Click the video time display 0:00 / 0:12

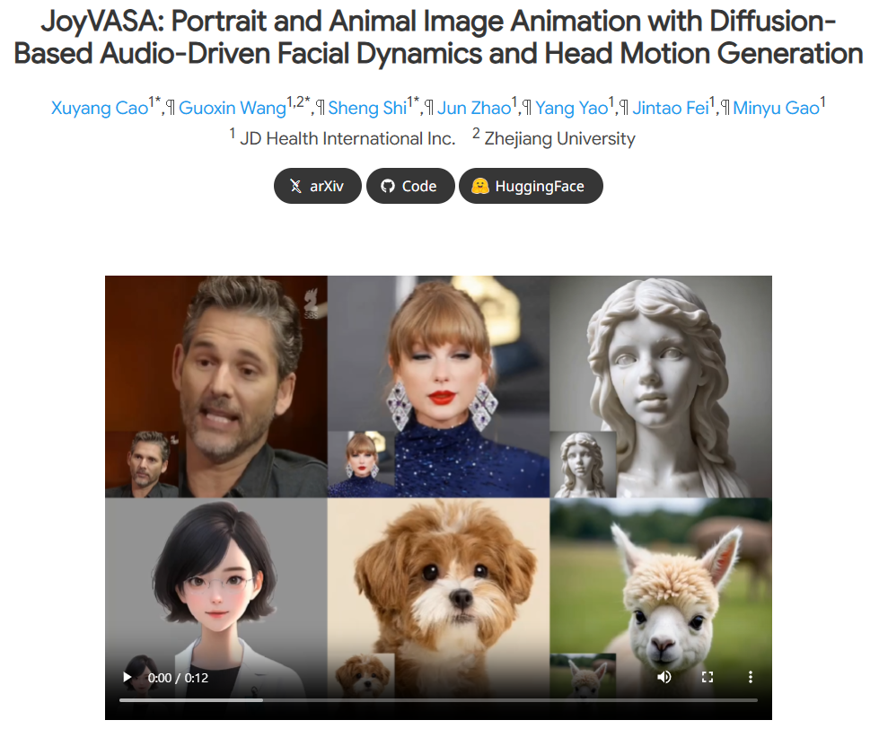tap(178, 678)
